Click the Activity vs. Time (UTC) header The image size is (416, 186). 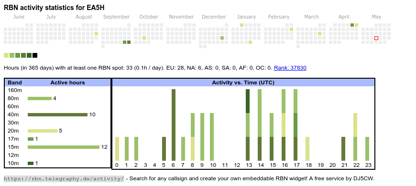(243, 83)
